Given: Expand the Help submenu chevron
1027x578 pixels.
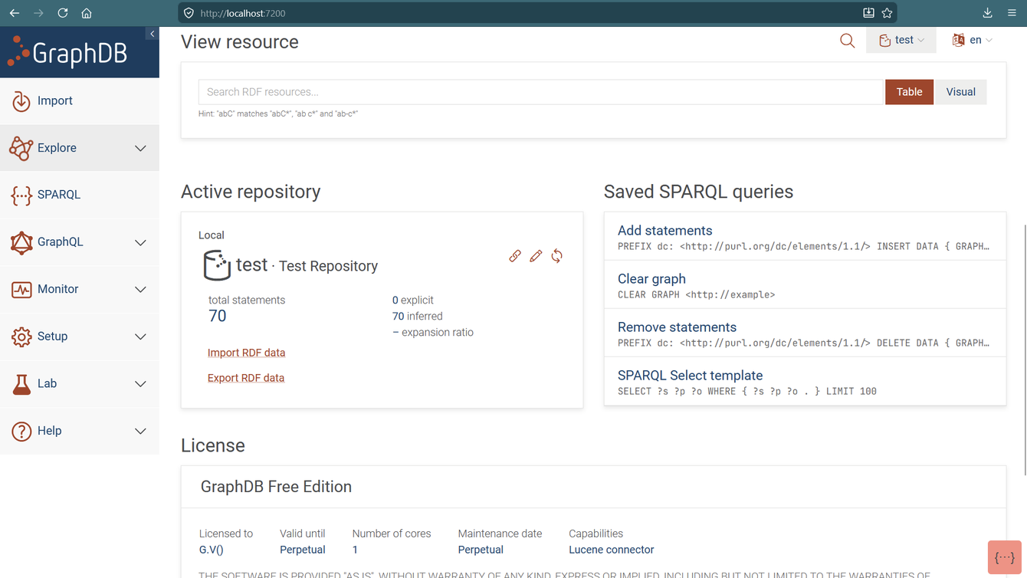Looking at the screenshot, I should pos(140,431).
